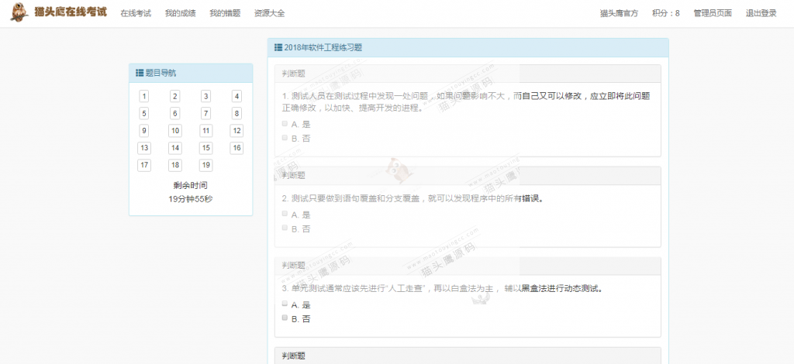
Task: Click question 2 text about 语句覆盖
Action: click(x=413, y=199)
